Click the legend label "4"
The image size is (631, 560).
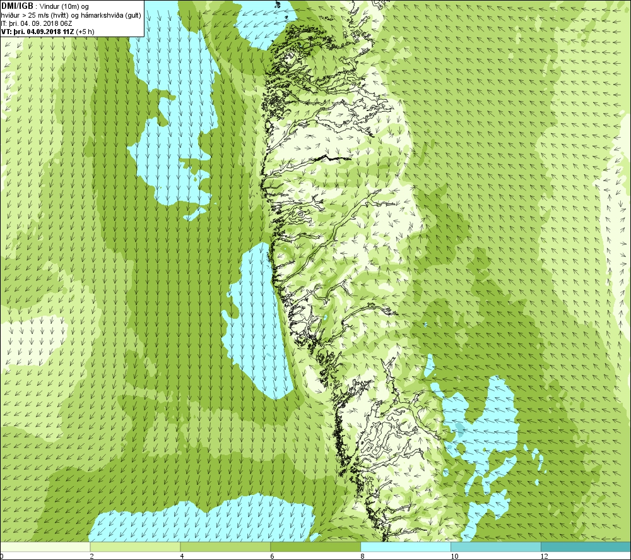tap(182, 556)
